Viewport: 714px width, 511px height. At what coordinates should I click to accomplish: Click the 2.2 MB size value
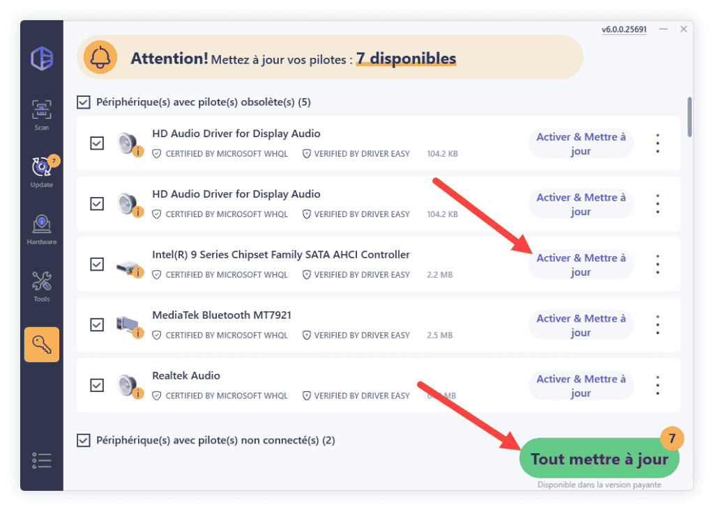440,274
